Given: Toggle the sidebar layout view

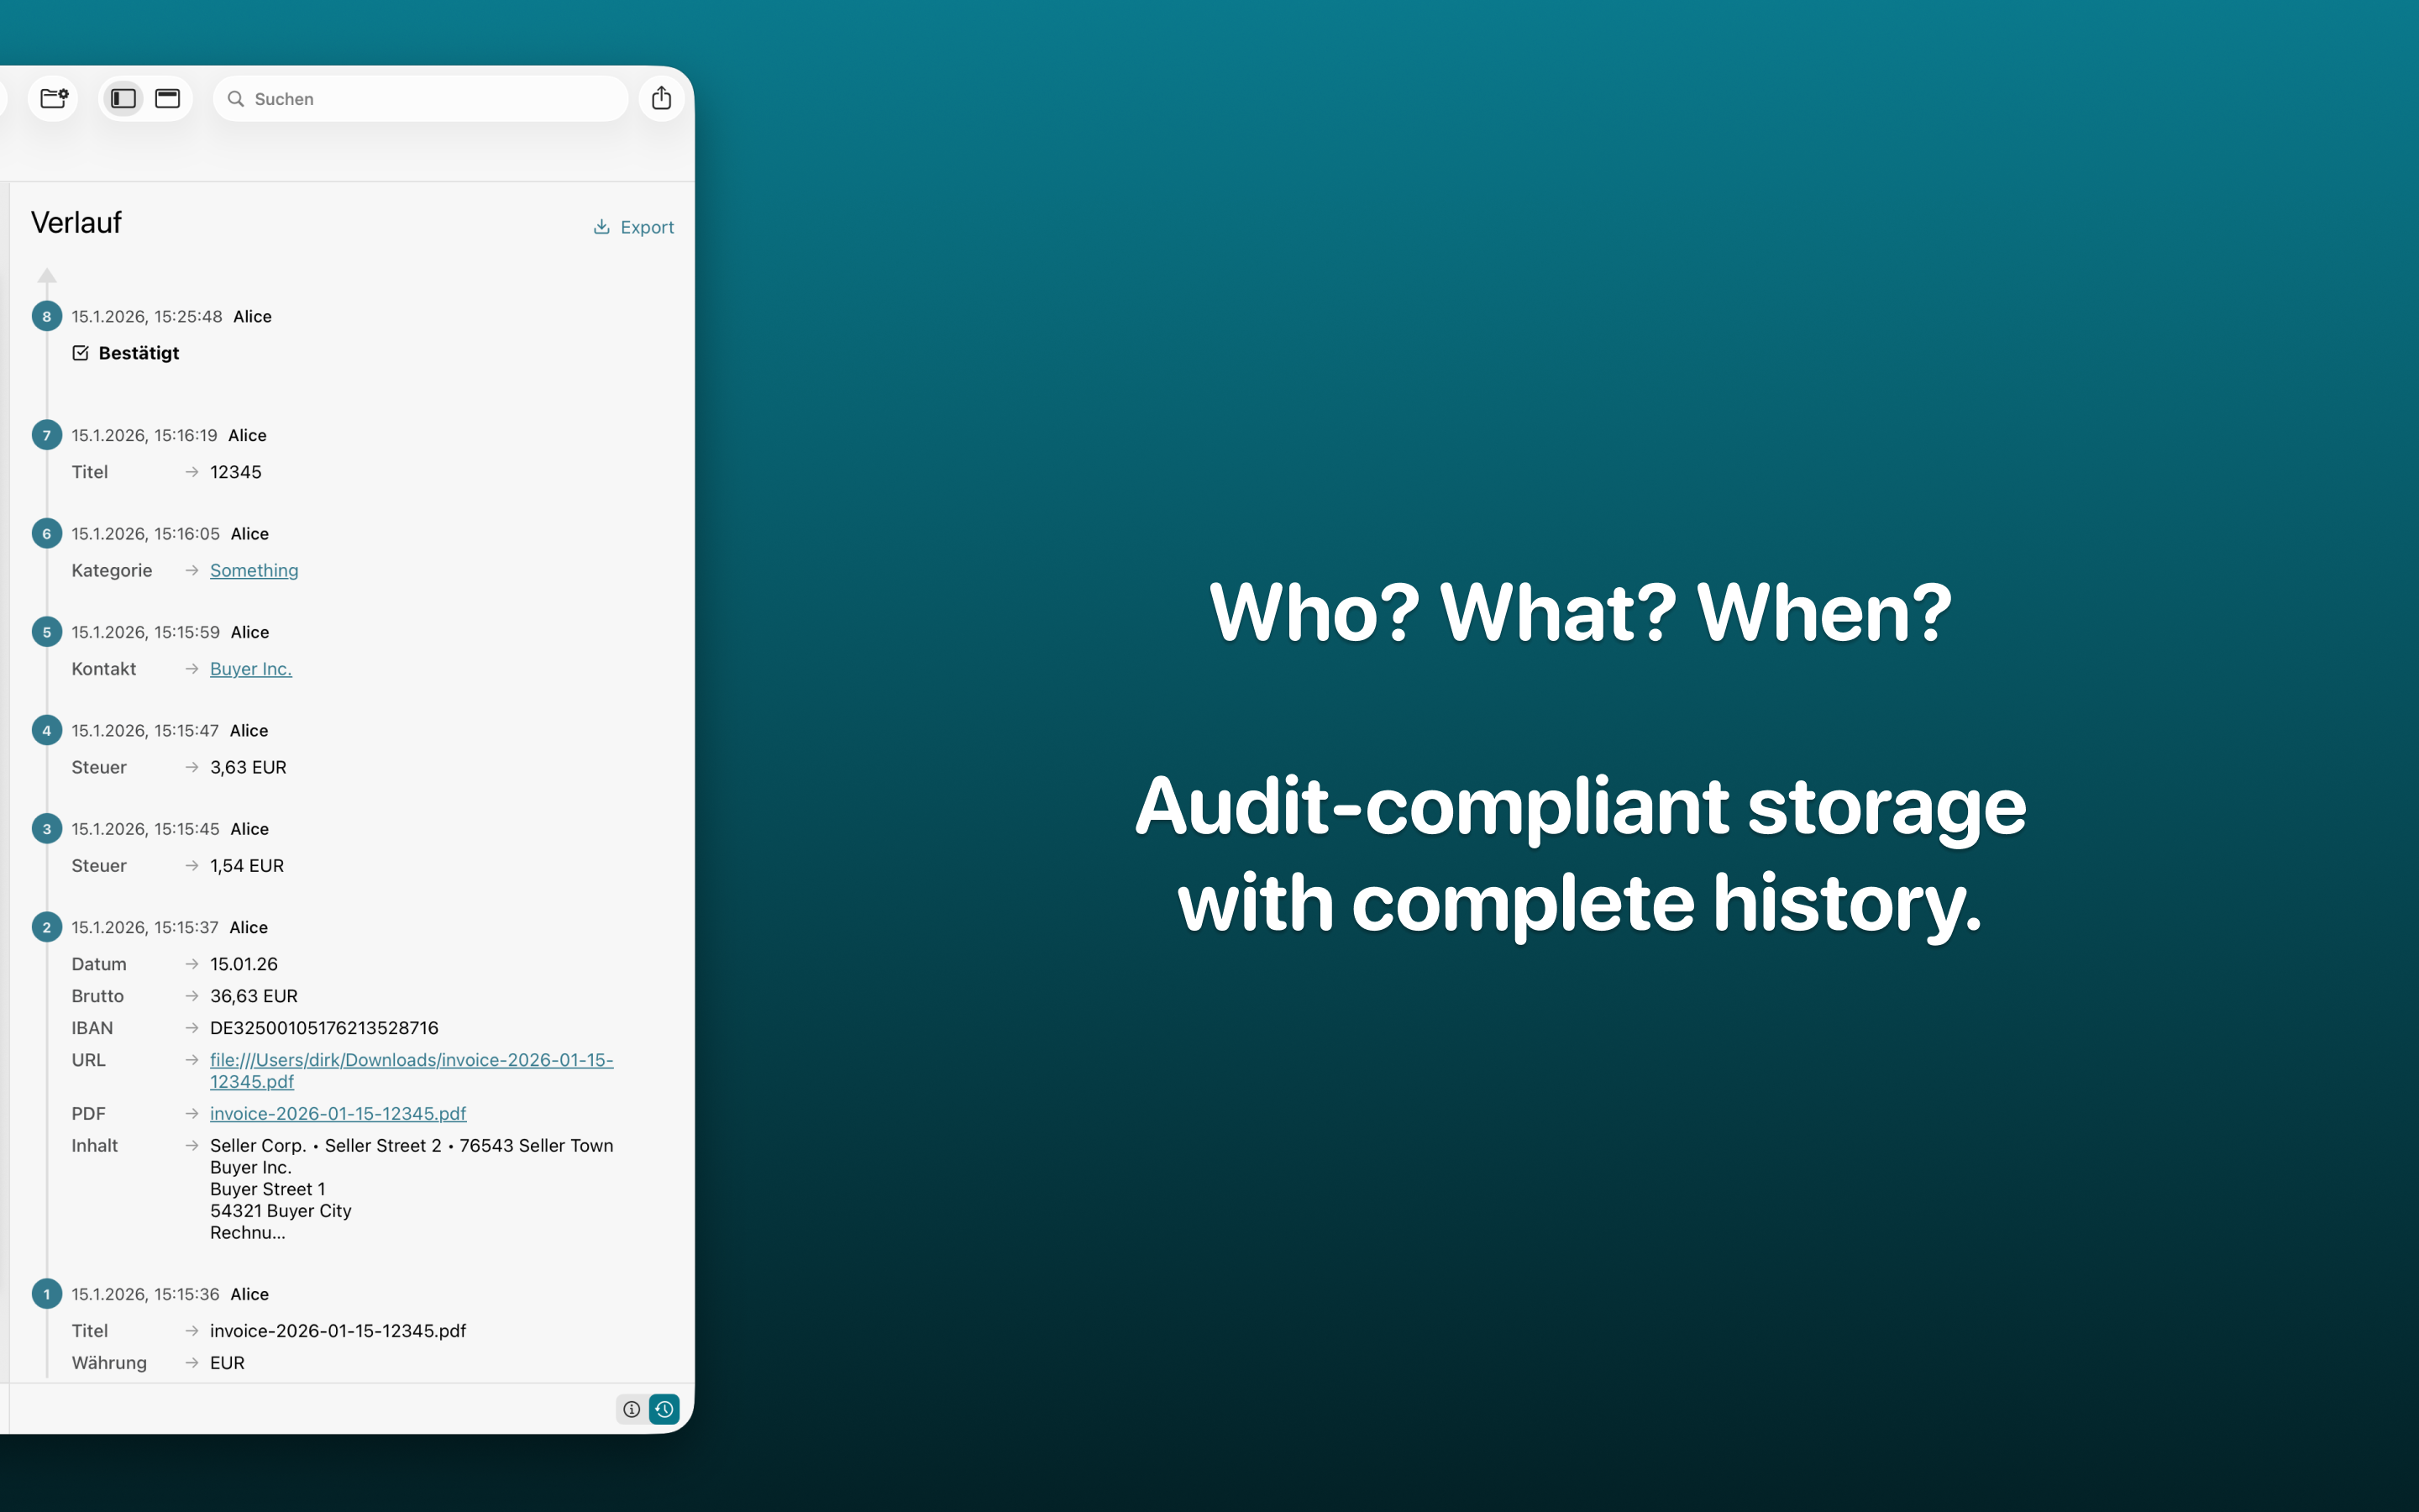Looking at the screenshot, I should [x=123, y=98].
